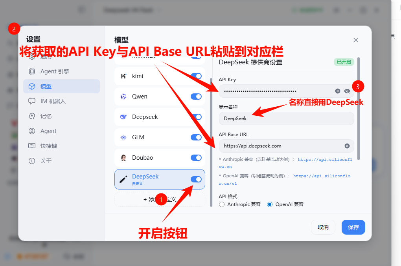The height and width of the screenshot is (266, 401).
Task: Click the 保存 button
Action: tap(353, 227)
